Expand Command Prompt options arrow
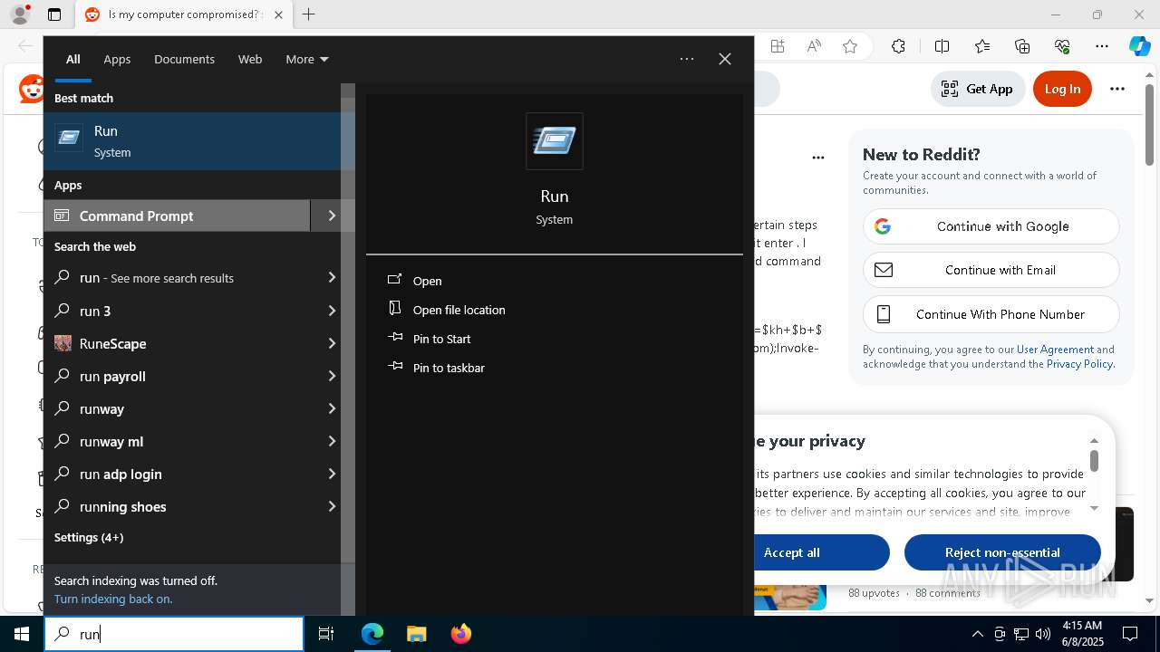Screen dimensions: 1160x652 (x=332, y=216)
